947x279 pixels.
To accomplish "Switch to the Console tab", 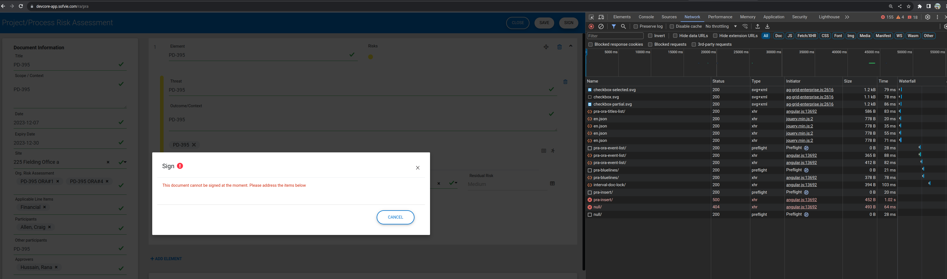I will pos(646,17).
